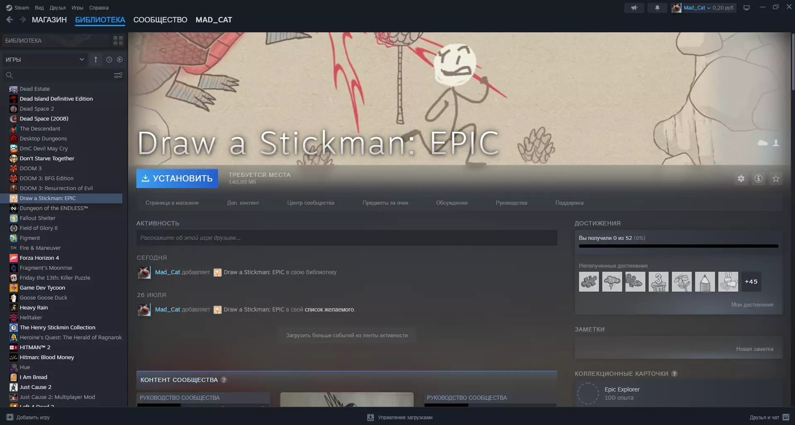The width and height of the screenshot is (795, 425).
Task: Expand the ИГРЫ library filter dropdown
Action: pos(45,60)
